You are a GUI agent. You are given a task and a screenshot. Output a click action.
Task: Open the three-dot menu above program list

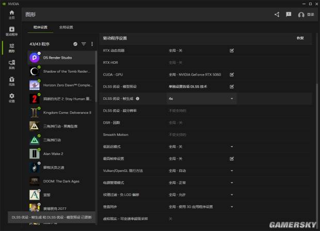(92, 44)
